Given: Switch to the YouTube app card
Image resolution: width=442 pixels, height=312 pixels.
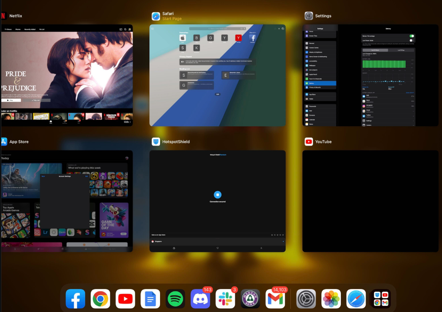Looking at the screenshot, I should (x=370, y=201).
